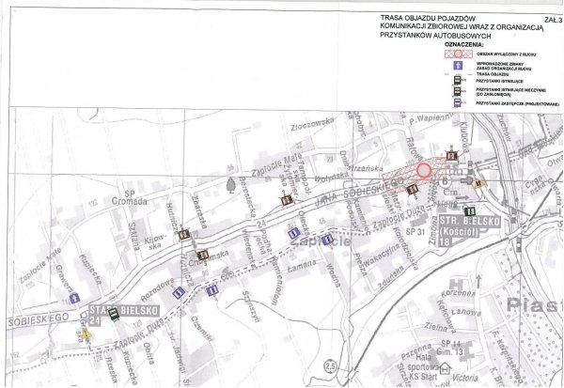Click the yellow warning triangle below SOBIESKIEGO
This screenshot has width=564, height=388.
coord(86,334)
